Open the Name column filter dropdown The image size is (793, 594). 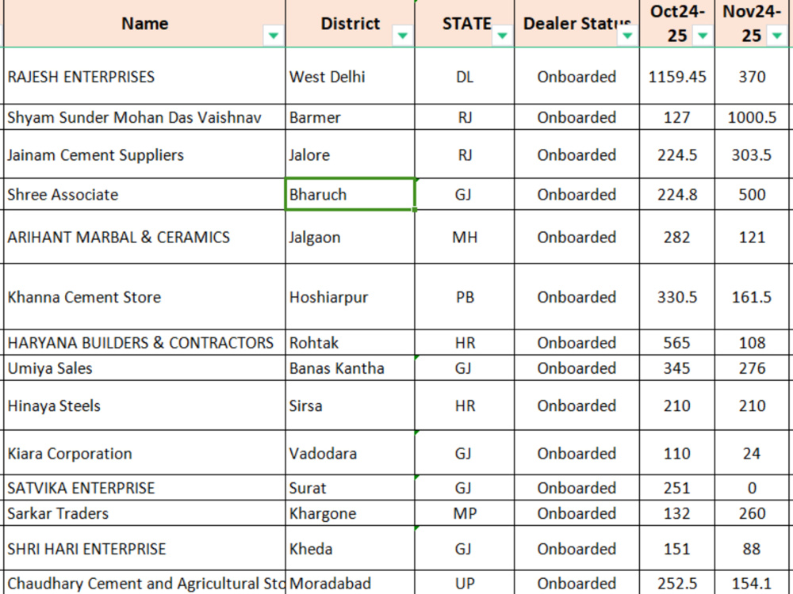[x=274, y=36]
